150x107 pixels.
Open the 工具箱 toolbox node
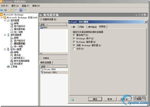point(14,67)
